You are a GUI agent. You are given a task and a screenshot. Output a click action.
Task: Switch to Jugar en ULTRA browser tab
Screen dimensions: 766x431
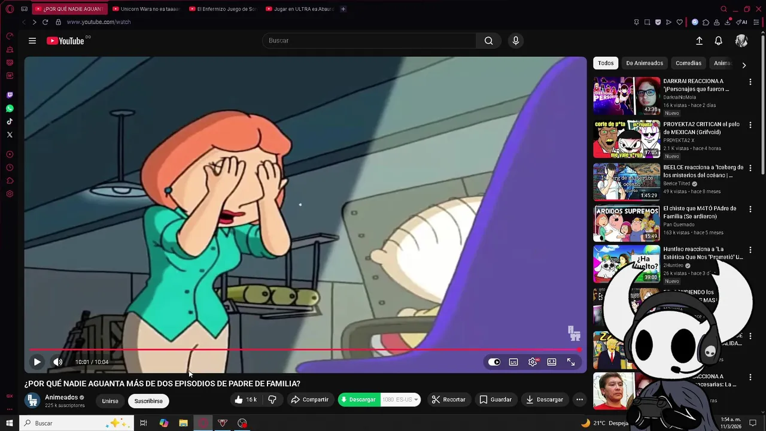pos(299,9)
